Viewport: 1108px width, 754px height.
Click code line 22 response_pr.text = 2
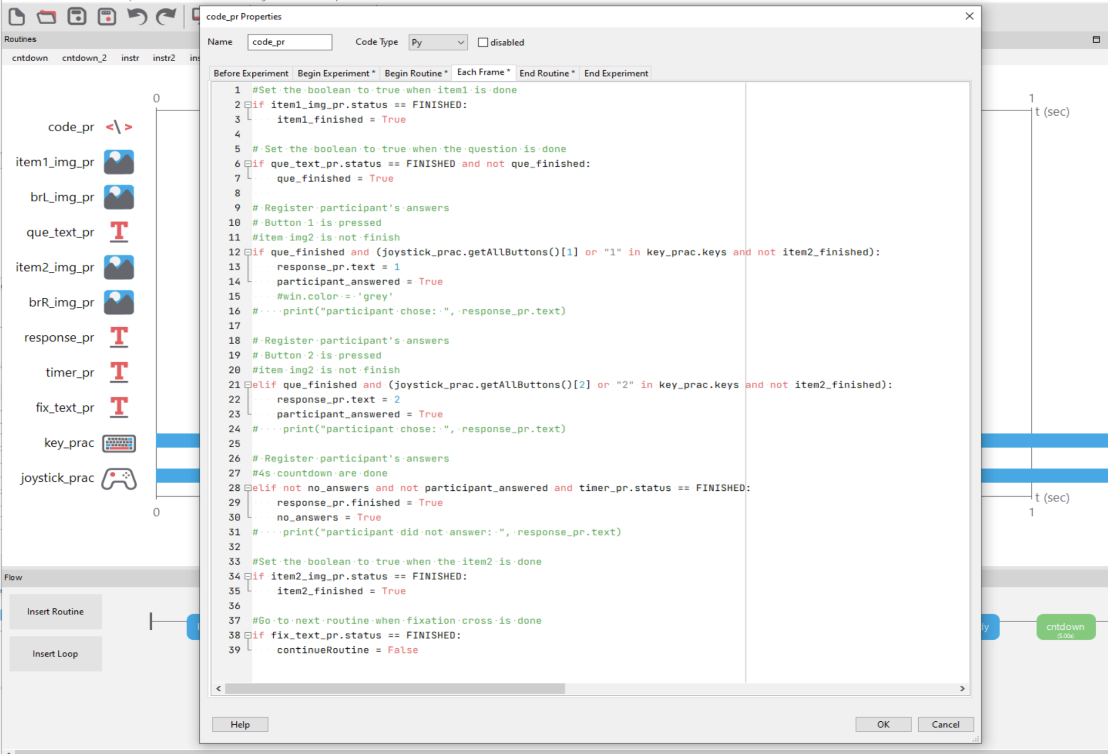[338, 399]
